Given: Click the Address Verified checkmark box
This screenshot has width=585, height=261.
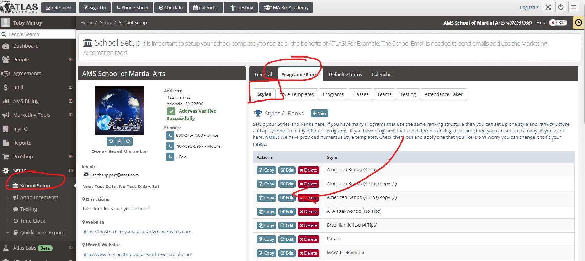Looking at the screenshot, I should click(x=171, y=111).
